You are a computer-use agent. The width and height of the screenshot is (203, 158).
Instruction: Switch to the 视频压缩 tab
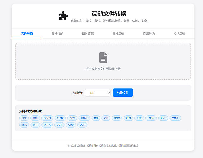(179, 33)
